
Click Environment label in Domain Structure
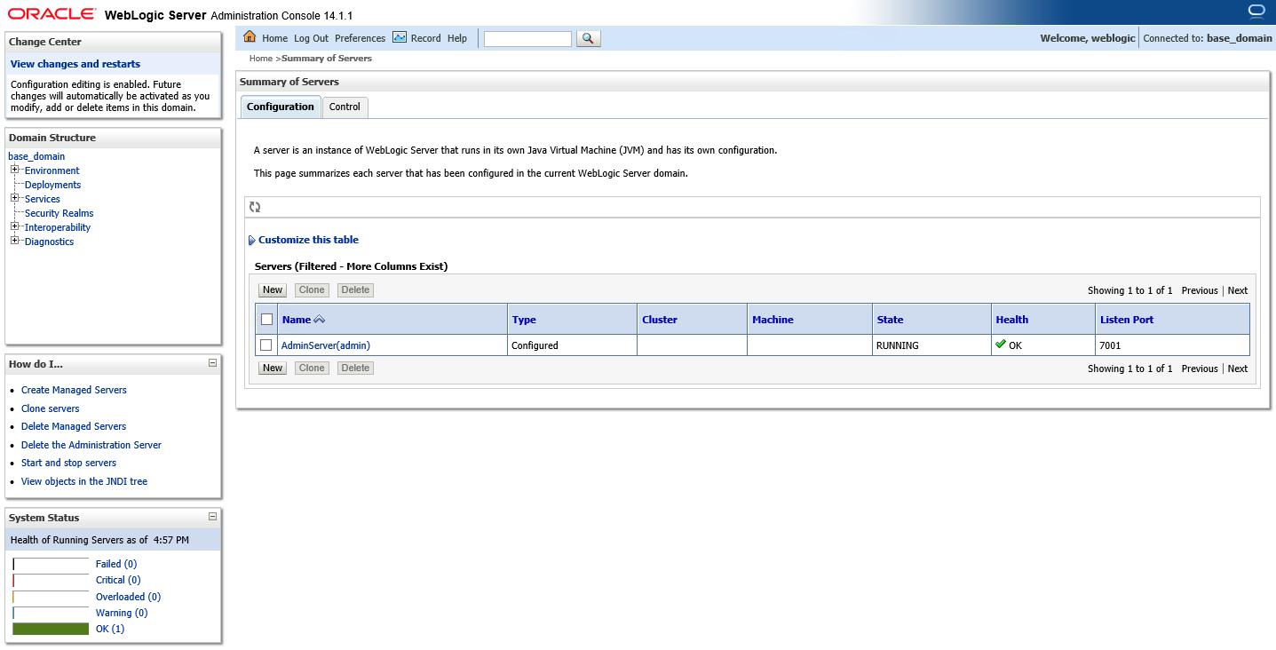[x=52, y=170]
